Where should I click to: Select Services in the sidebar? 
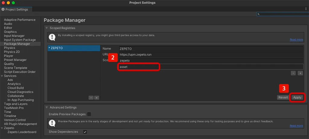pos(10,76)
